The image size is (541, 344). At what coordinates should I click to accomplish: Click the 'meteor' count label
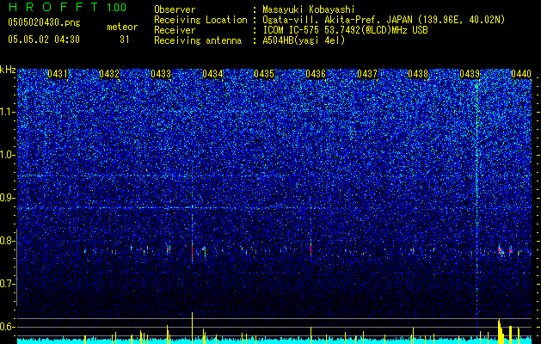(122, 27)
